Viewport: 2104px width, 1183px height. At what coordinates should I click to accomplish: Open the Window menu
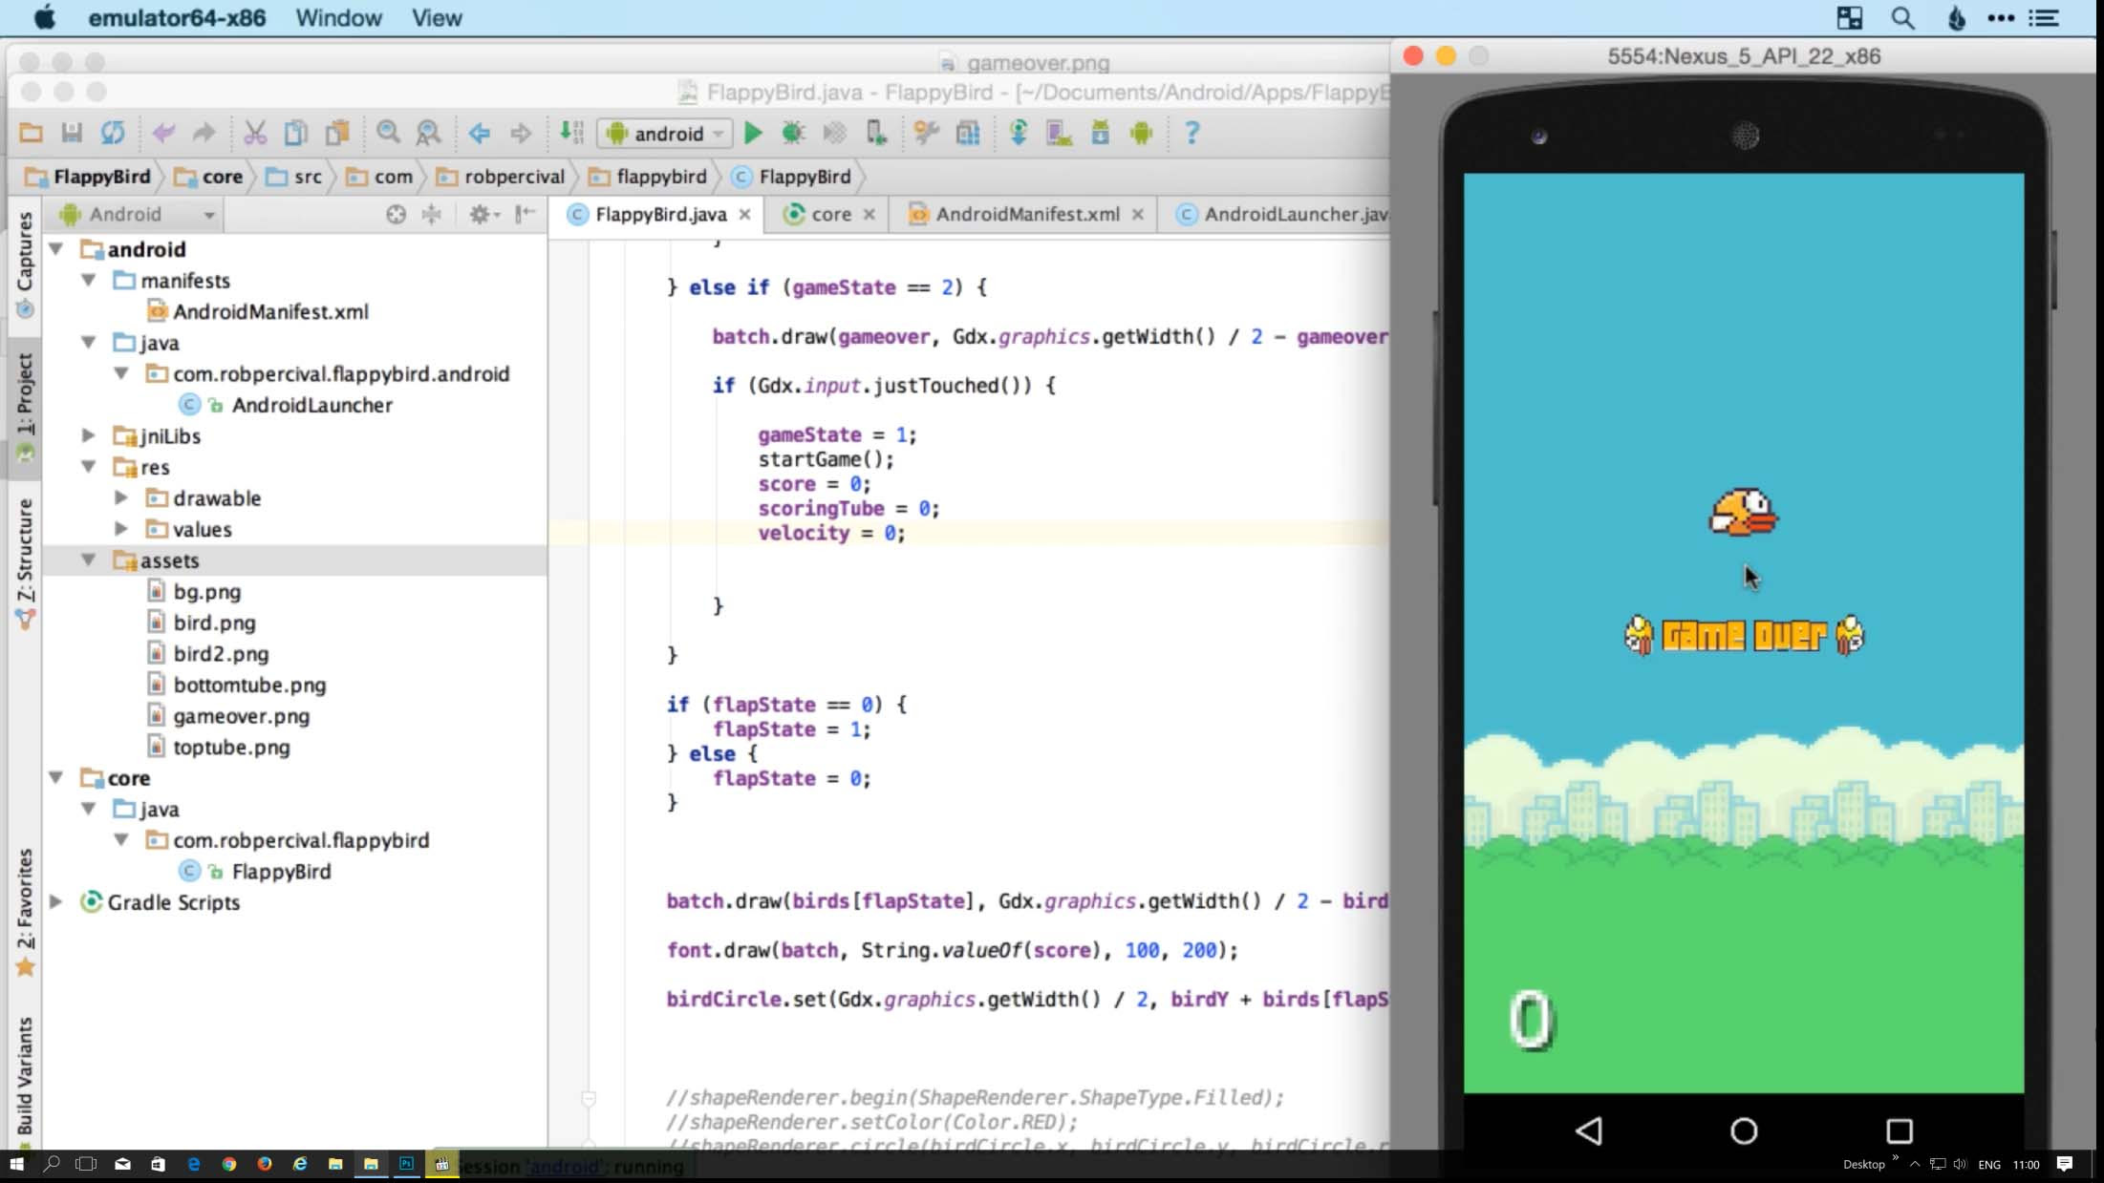338,17
